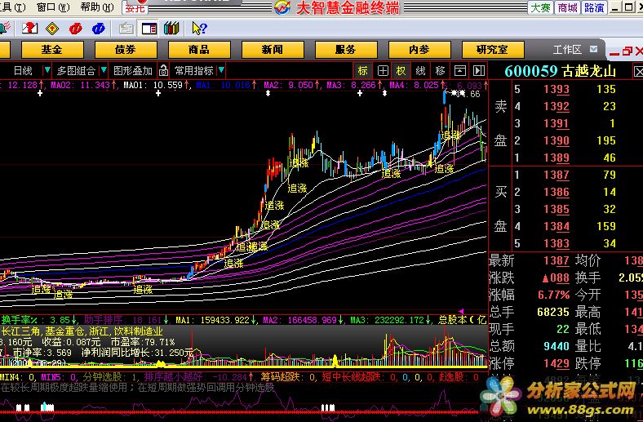Click buy level 1 price 1387
Viewport: 643px width, 422px height.
coord(557,175)
